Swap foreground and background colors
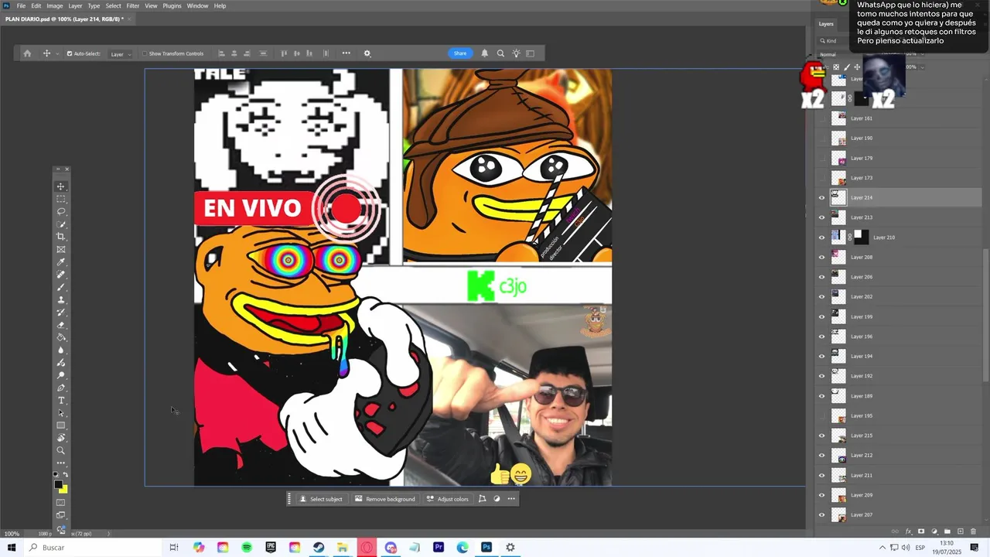 tap(66, 474)
